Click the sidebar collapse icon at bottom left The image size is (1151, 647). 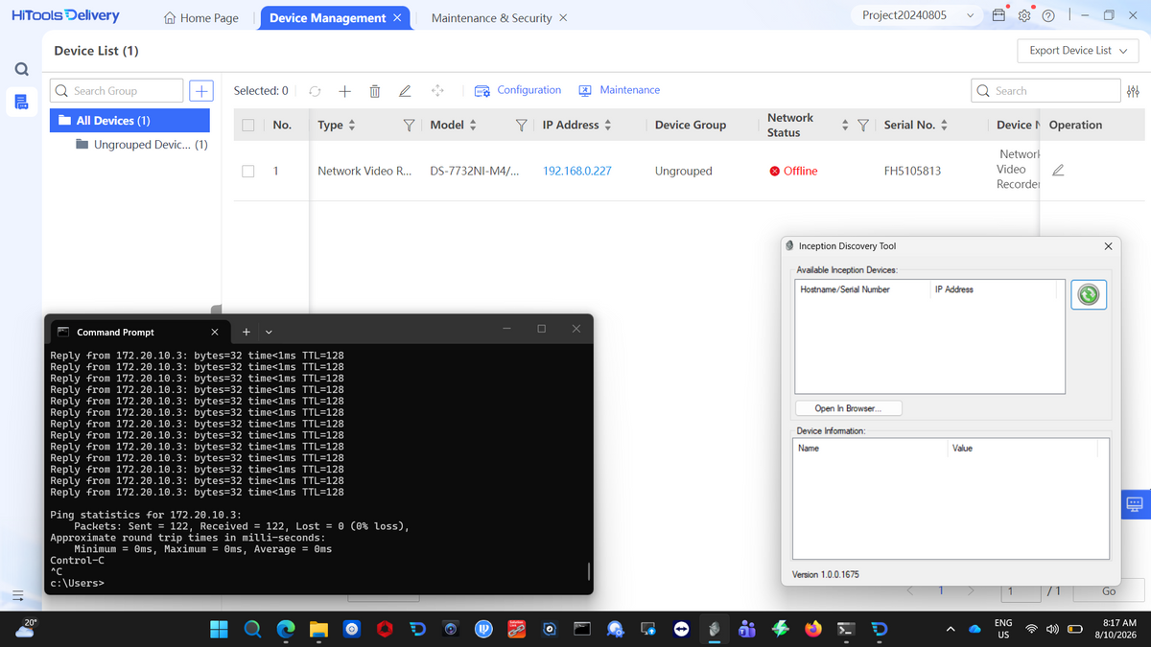pos(17,595)
